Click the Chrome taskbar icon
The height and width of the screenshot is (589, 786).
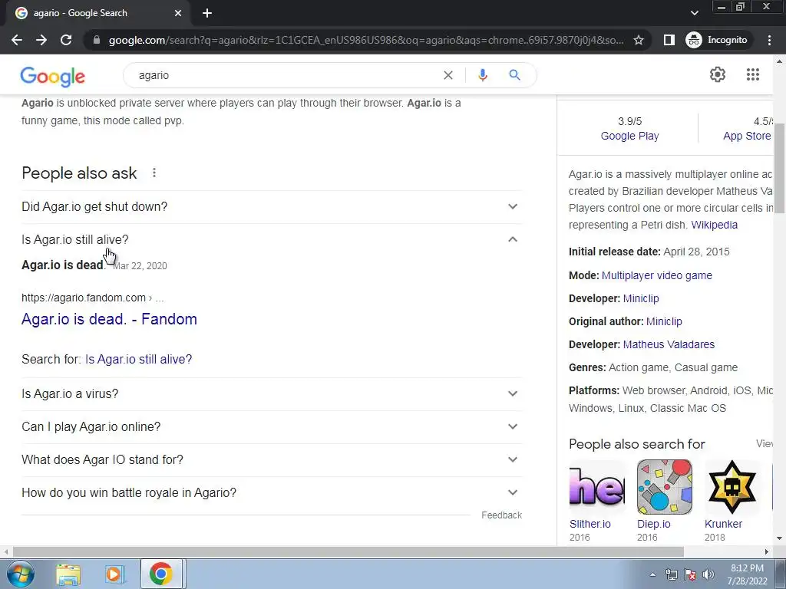coord(161,574)
